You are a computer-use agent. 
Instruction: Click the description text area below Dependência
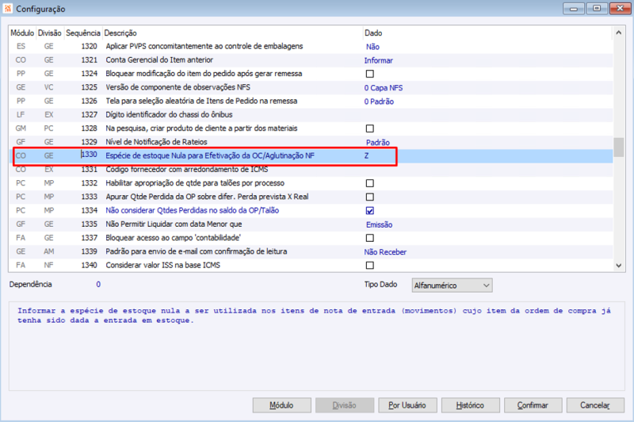[316, 346]
